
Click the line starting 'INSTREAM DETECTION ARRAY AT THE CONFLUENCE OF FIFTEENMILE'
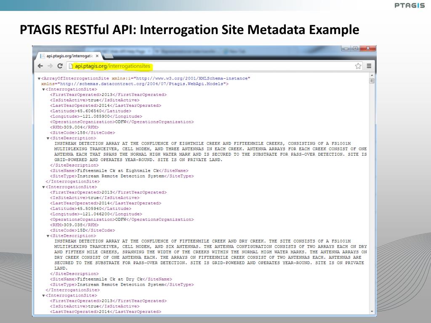coord(202,241)
